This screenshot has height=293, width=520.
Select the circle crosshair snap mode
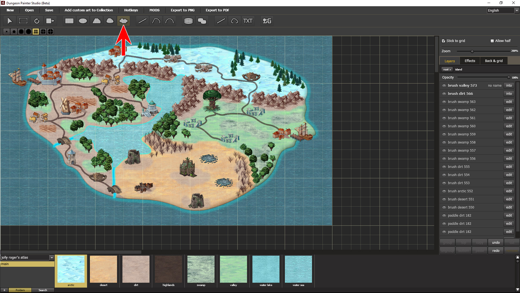point(50,32)
